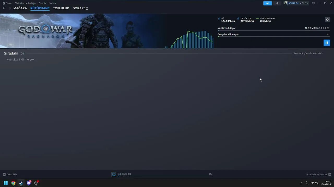Switch to Big Picture mode icon

(x=313, y=3)
